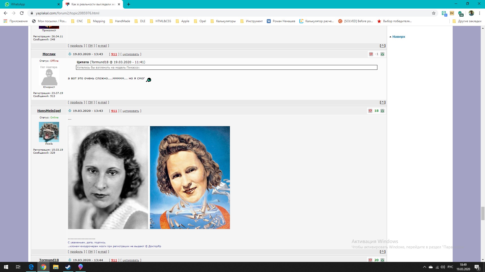485x272 pixels.
Task: Downvote HansMeinIgel's post with the red icon
Action: point(370,111)
